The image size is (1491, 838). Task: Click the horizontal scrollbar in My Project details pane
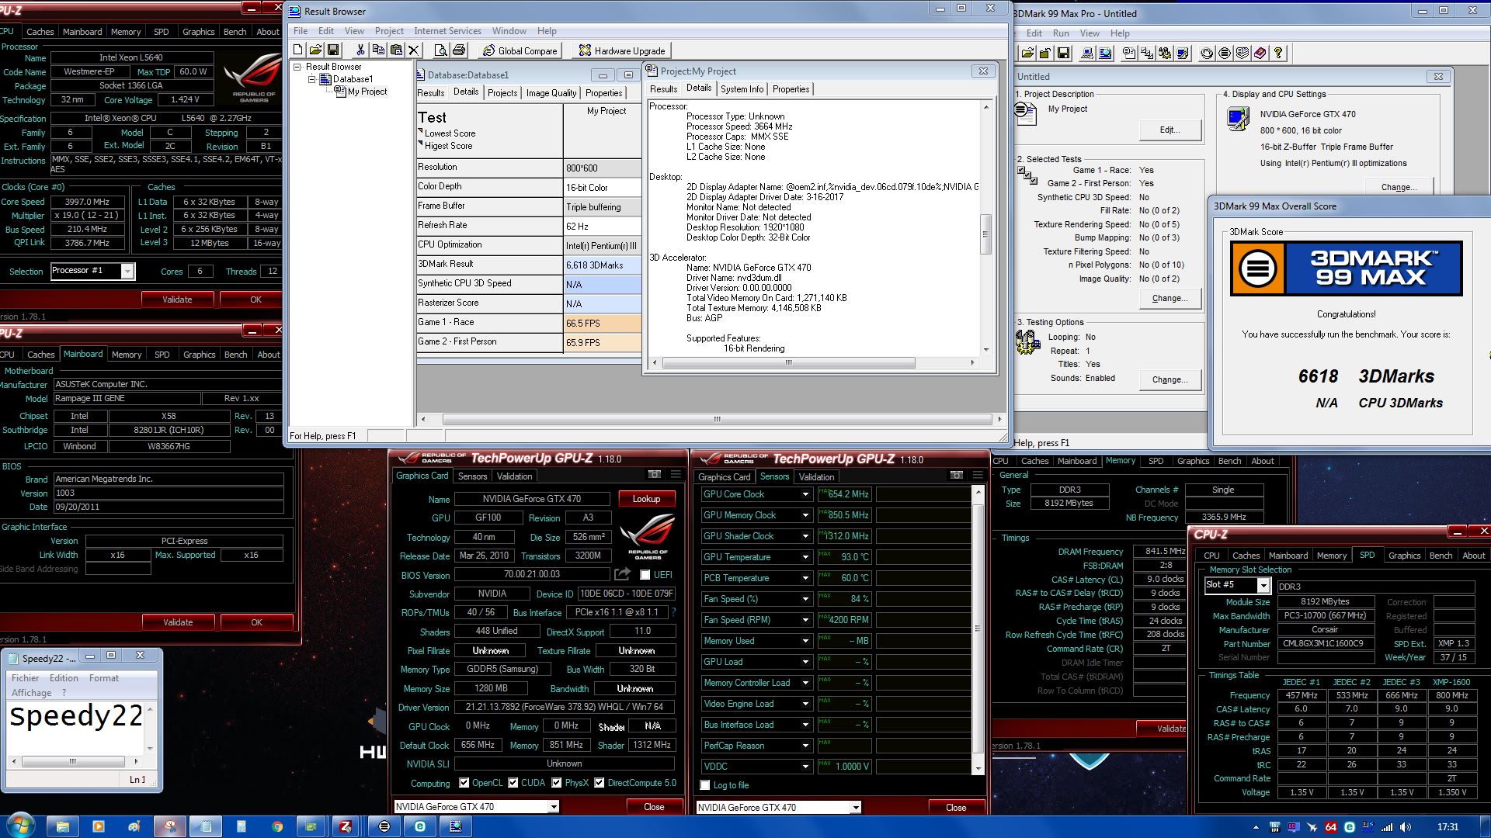click(x=788, y=362)
